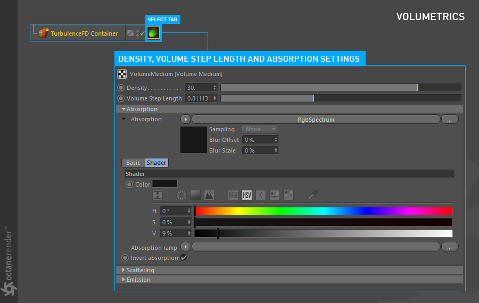Image resolution: width=479 pixels, height=303 pixels.
Task: Click the Blur Offset stepper arrows
Action: coord(276,140)
